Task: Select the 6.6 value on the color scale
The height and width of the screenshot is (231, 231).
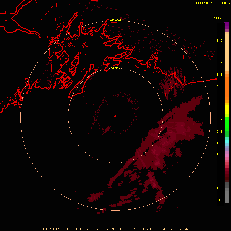Action: pos(219,74)
